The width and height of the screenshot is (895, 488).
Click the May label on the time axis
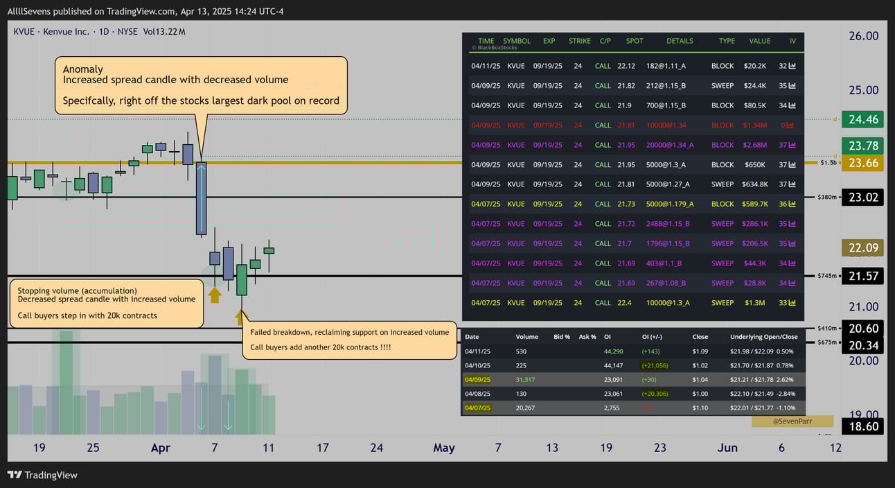[x=444, y=448]
